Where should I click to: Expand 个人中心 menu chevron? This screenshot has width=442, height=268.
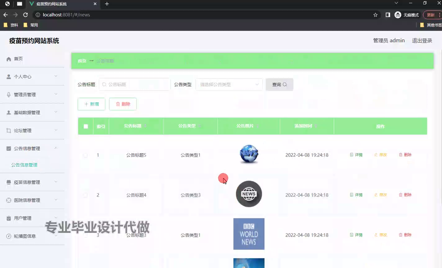(x=56, y=76)
